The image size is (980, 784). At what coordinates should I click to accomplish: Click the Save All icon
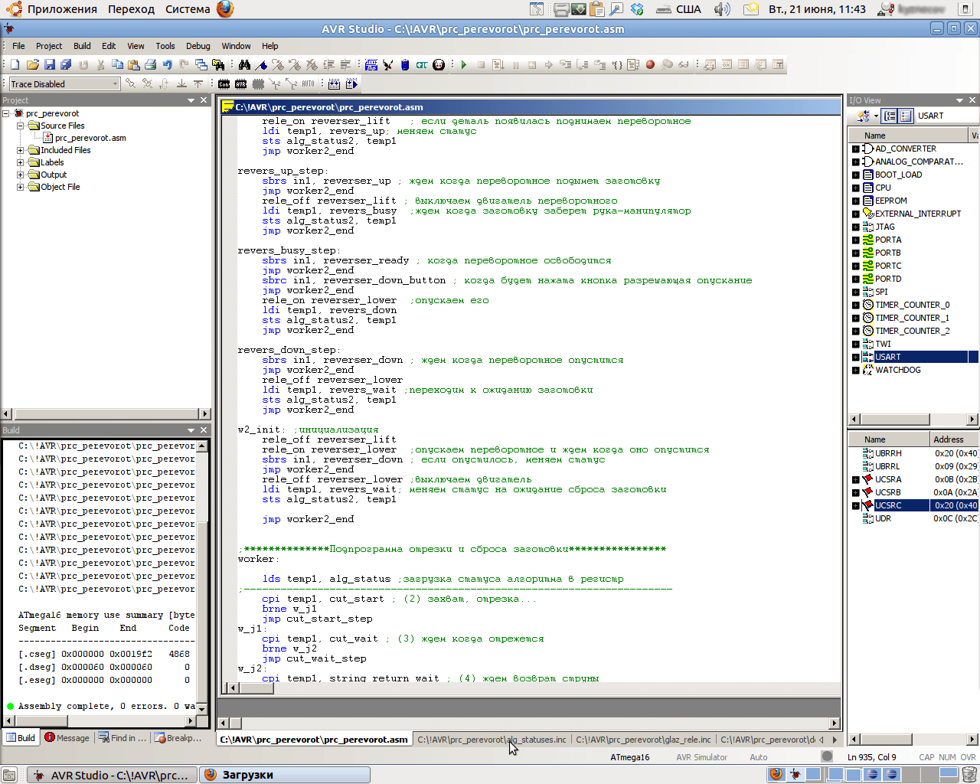tap(66, 65)
